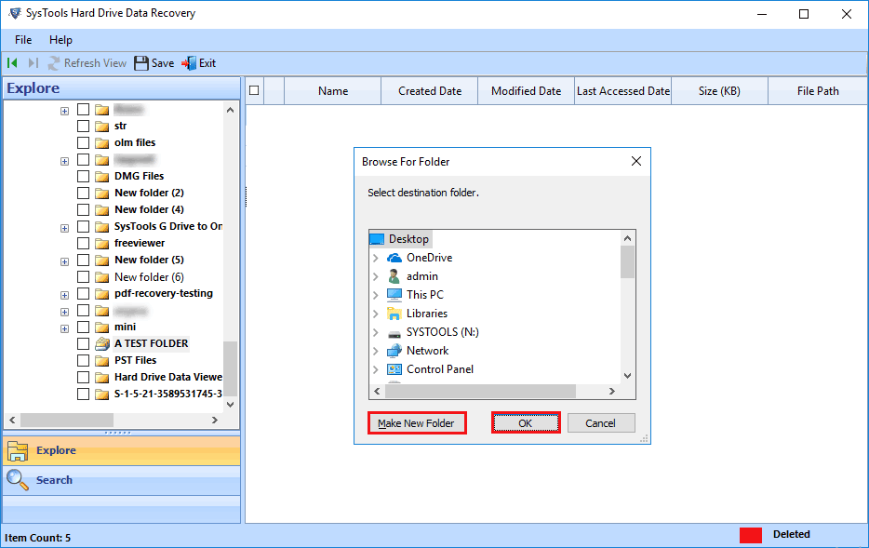Click the folder icon beside olm files
Screen dimensions: 869x548
pyautogui.click(x=102, y=143)
